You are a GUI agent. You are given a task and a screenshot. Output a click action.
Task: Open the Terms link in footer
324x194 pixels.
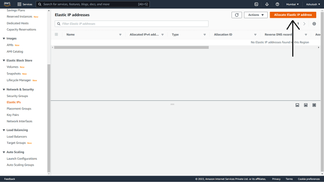pyautogui.click(x=289, y=179)
